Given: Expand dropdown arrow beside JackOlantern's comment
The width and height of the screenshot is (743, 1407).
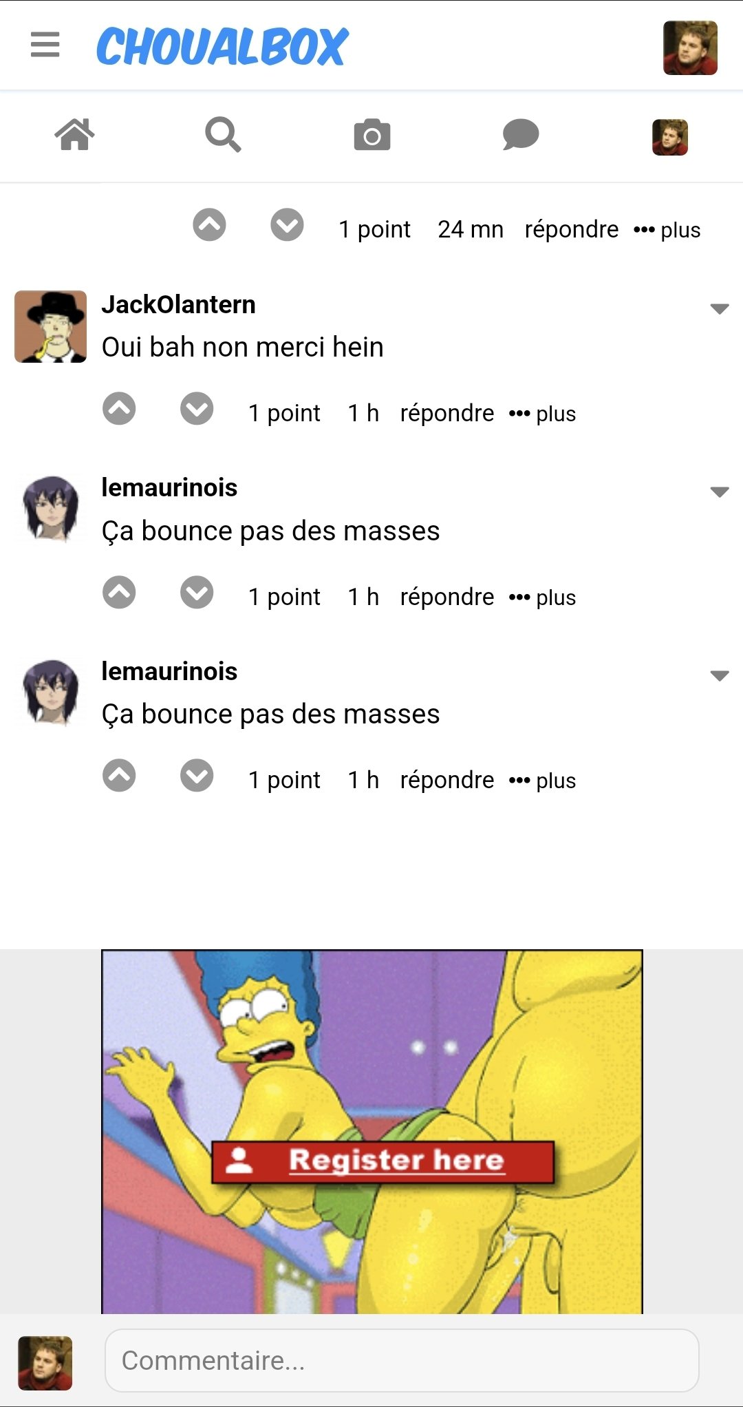Looking at the screenshot, I should 720,308.
